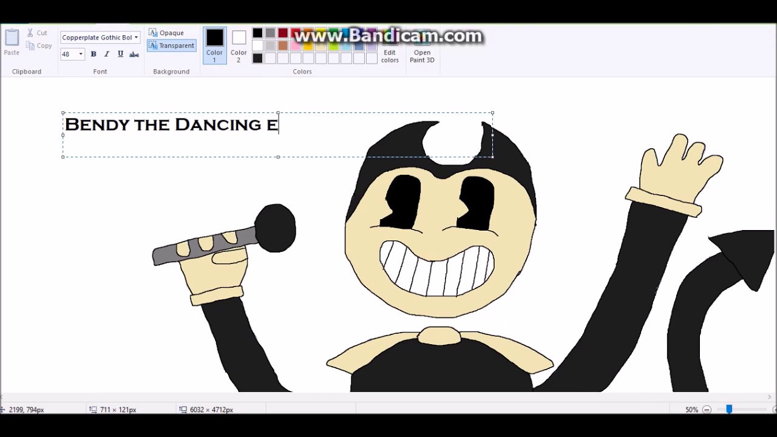This screenshot has width=777, height=437.
Task: Pick the gray swatch in top palette row
Action: pos(270,33)
